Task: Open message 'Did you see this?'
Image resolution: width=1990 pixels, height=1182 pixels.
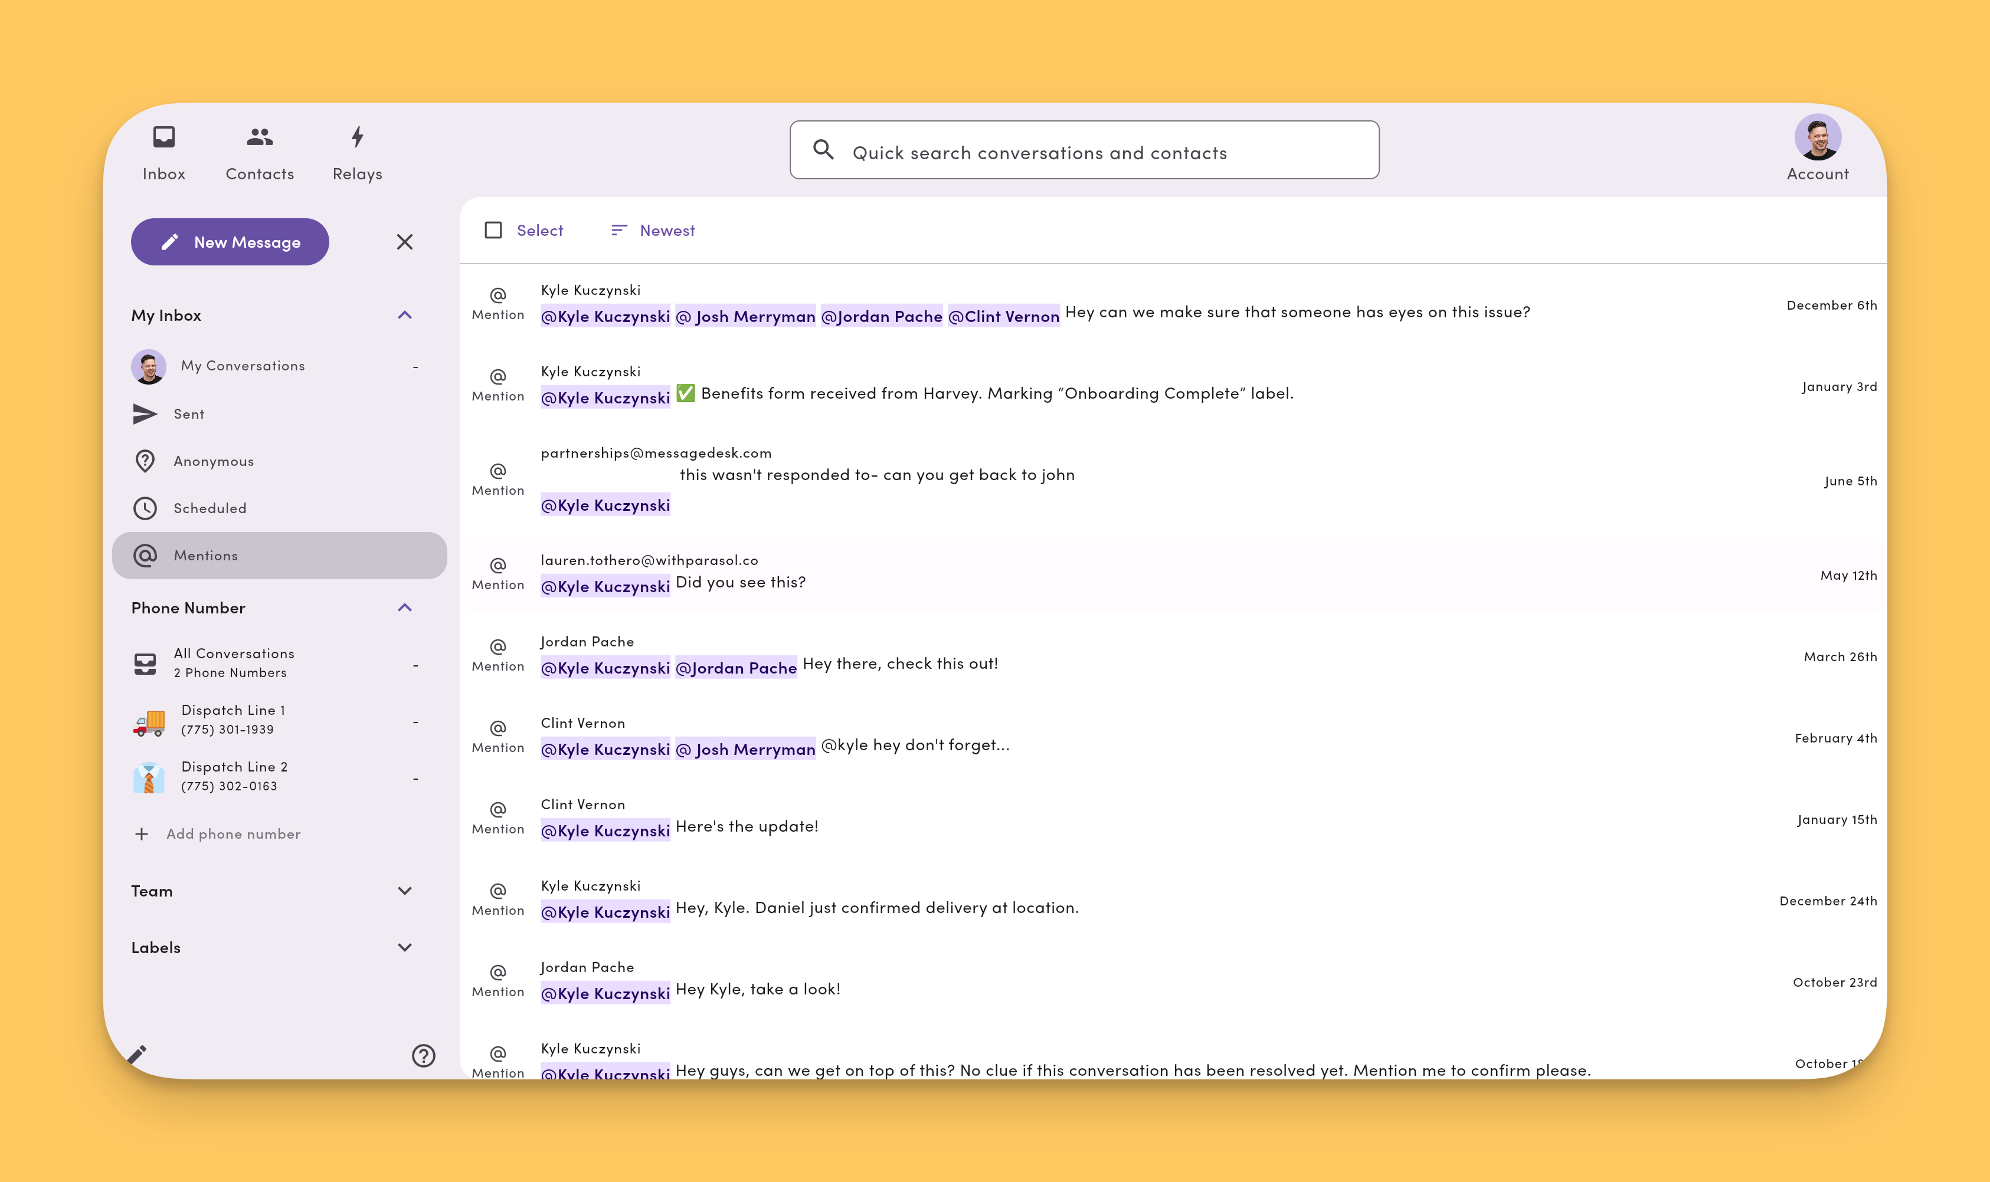Action: click(x=741, y=583)
